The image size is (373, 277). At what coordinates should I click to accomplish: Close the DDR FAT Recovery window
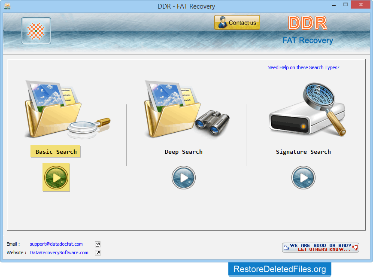pyautogui.click(x=361, y=5)
